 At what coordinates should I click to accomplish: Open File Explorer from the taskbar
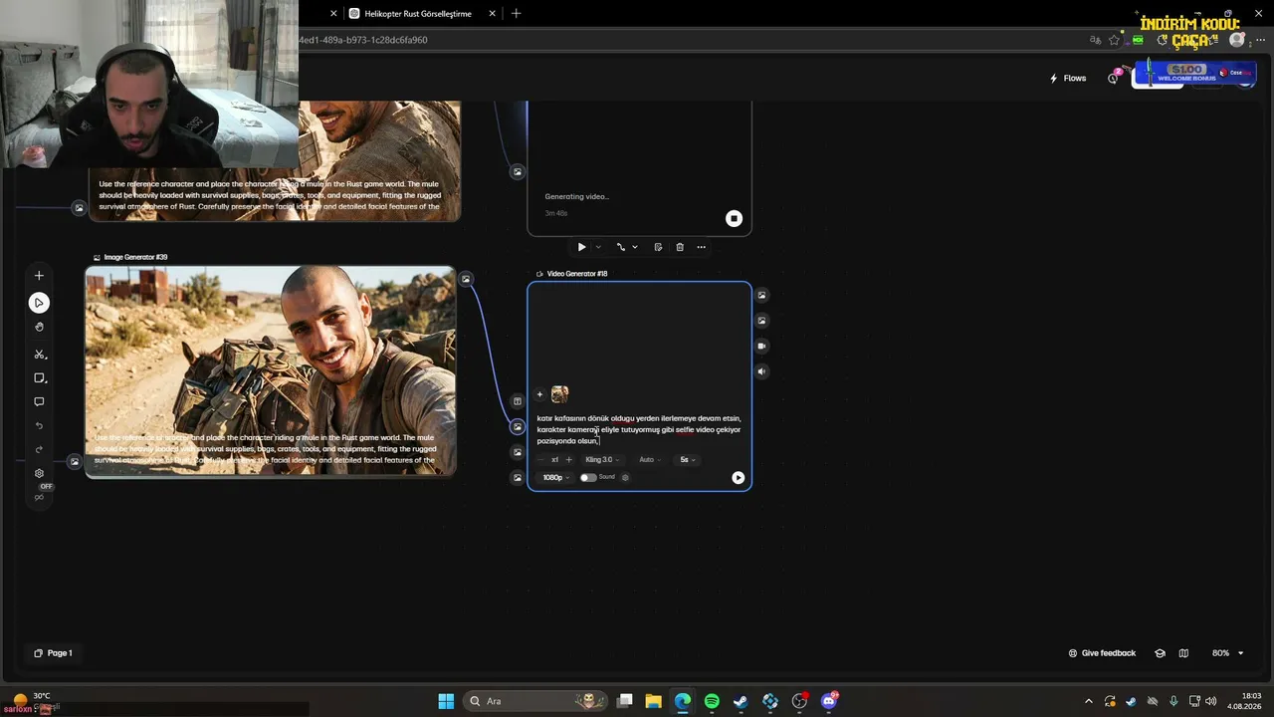(x=653, y=701)
